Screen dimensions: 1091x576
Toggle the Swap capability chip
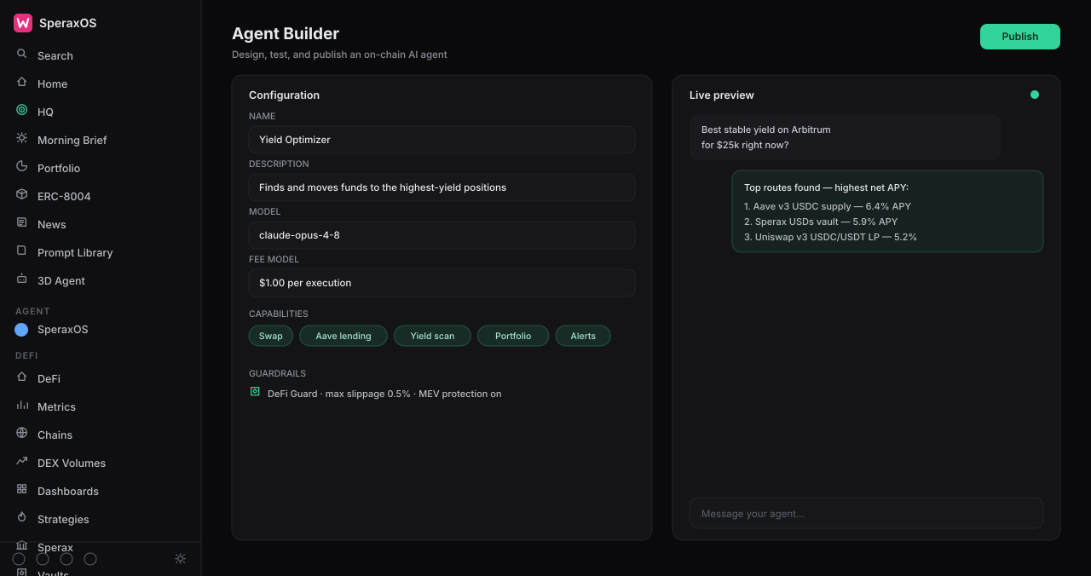[271, 336]
